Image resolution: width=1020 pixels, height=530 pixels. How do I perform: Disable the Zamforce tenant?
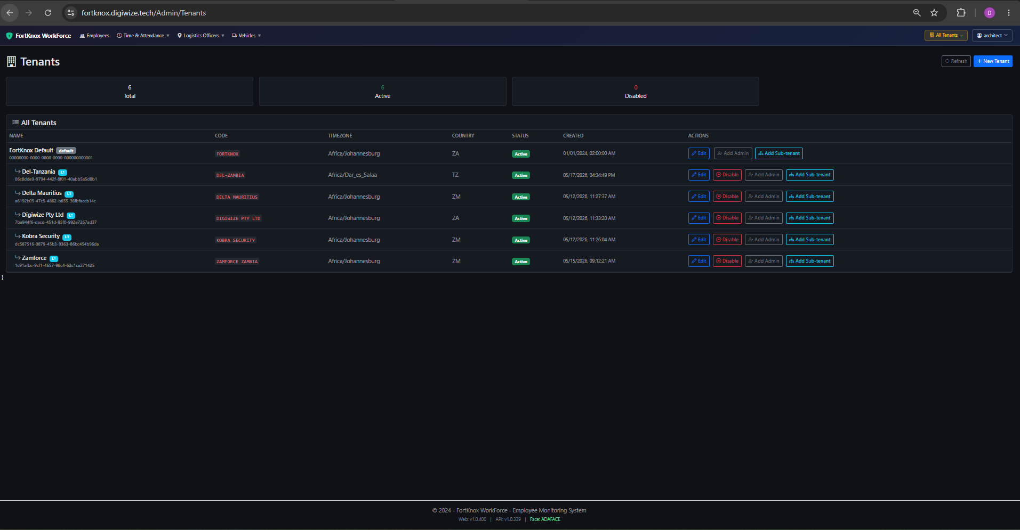click(x=727, y=261)
